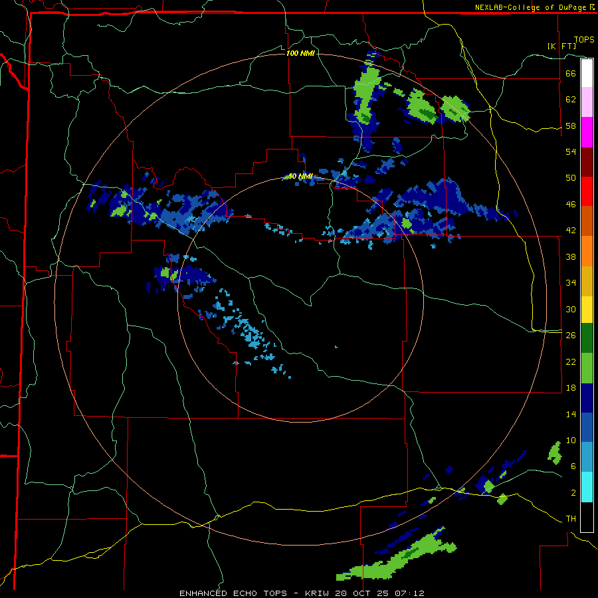
Task: Click the 46 legend value
Action: click(x=571, y=205)
